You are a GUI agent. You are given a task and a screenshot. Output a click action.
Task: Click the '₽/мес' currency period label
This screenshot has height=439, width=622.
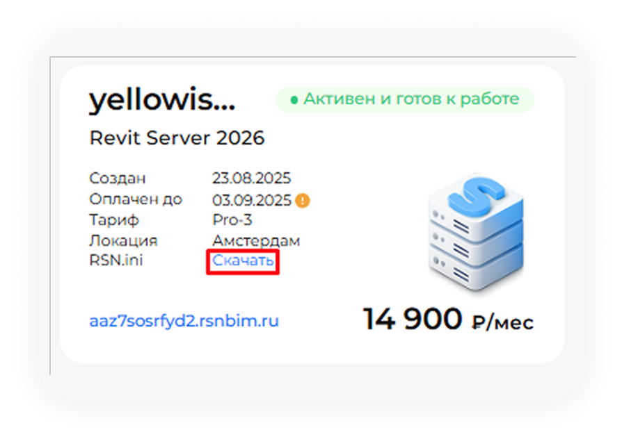pyautogui.click(x=502, y=323)
